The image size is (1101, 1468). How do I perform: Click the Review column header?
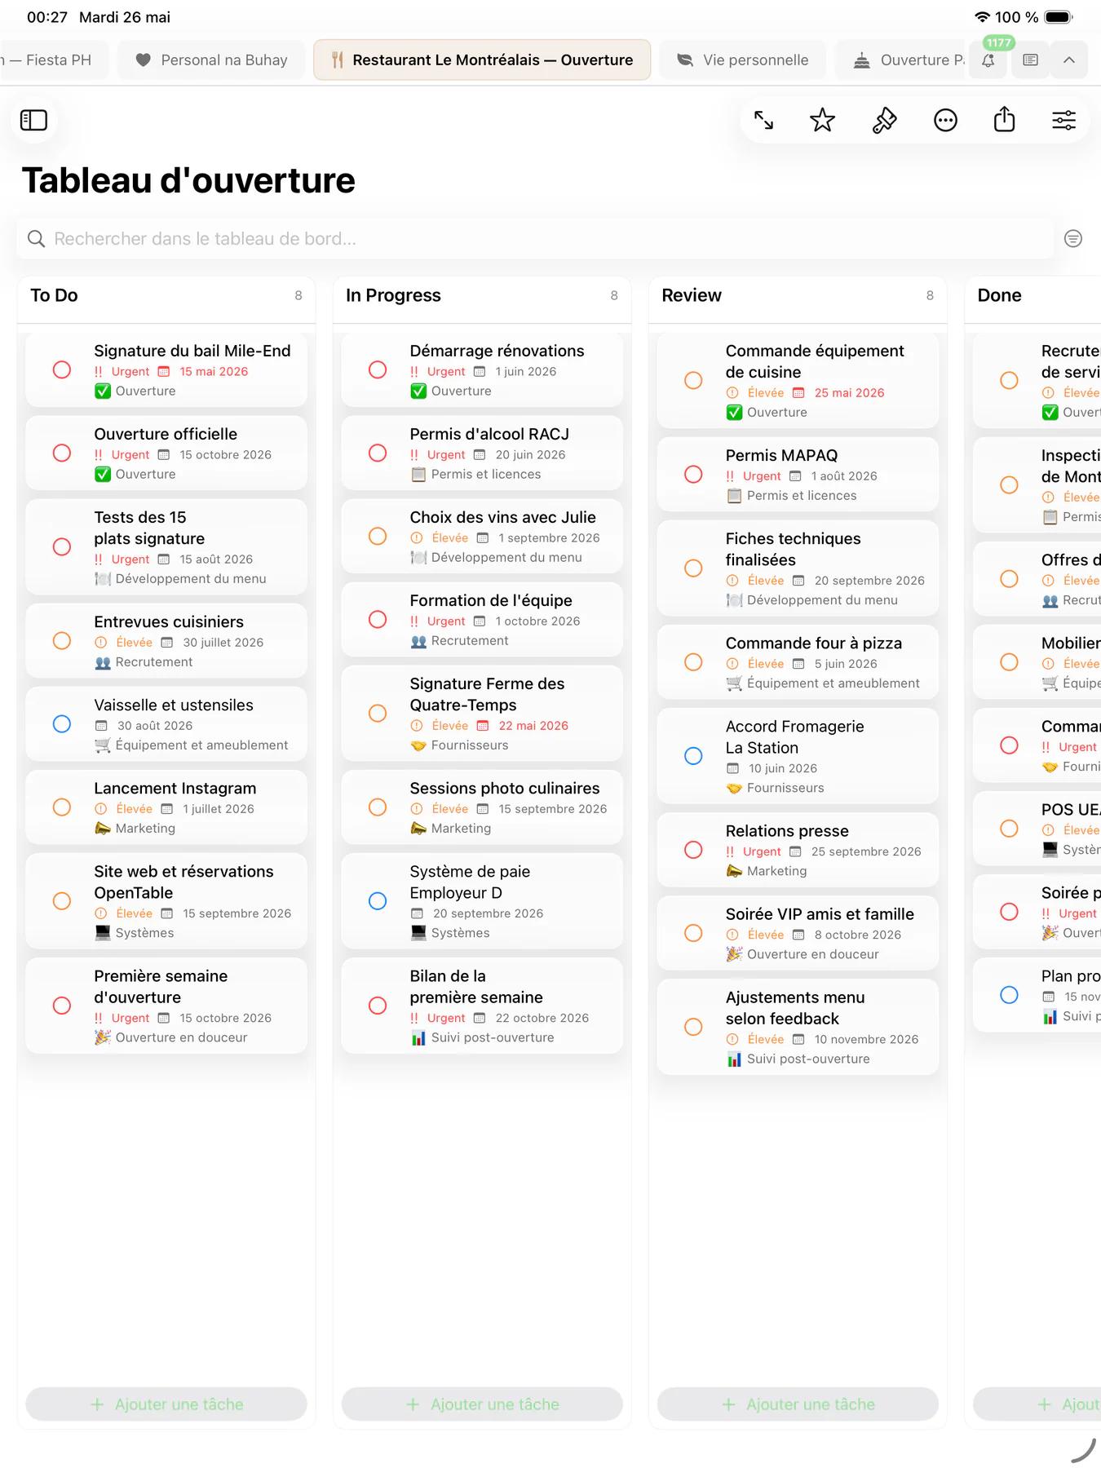[692, 295]
